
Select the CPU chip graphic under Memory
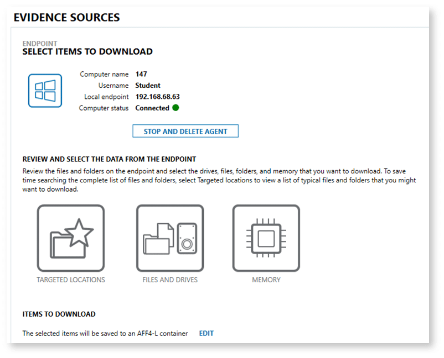point(266,238)
